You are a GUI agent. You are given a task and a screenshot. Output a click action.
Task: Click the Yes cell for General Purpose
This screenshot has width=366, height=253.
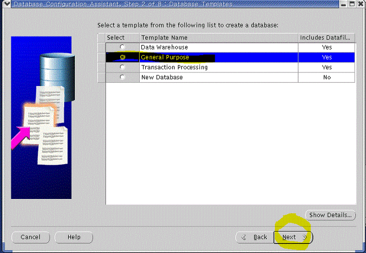coord(327,57)
